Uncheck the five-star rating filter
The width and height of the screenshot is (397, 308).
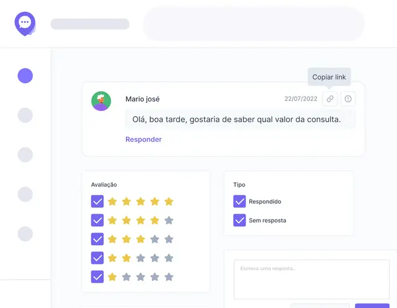click(97, 201)
